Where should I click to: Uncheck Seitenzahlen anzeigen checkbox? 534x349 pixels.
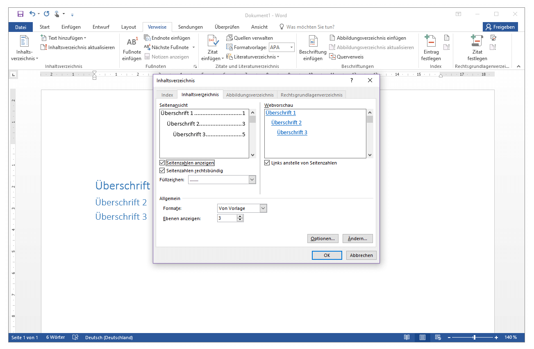[162, 163]
